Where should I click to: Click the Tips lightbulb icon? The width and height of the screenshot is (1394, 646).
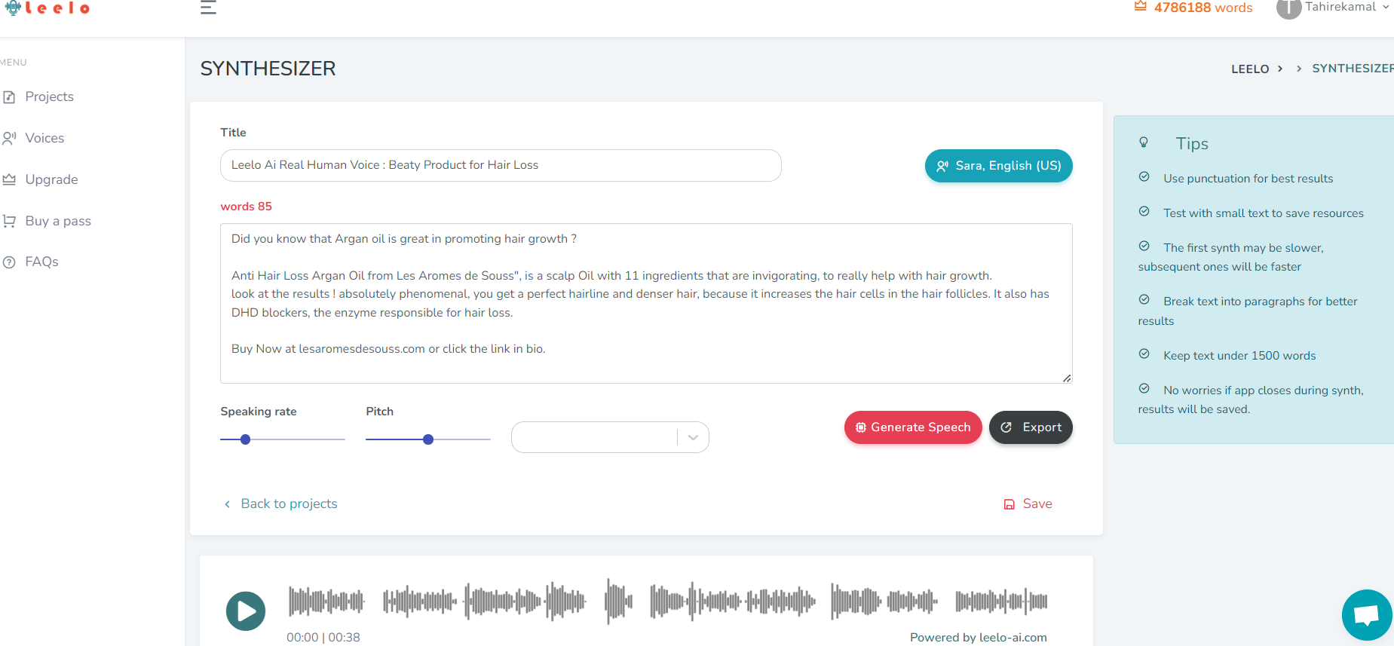[x=1144, y=142]
